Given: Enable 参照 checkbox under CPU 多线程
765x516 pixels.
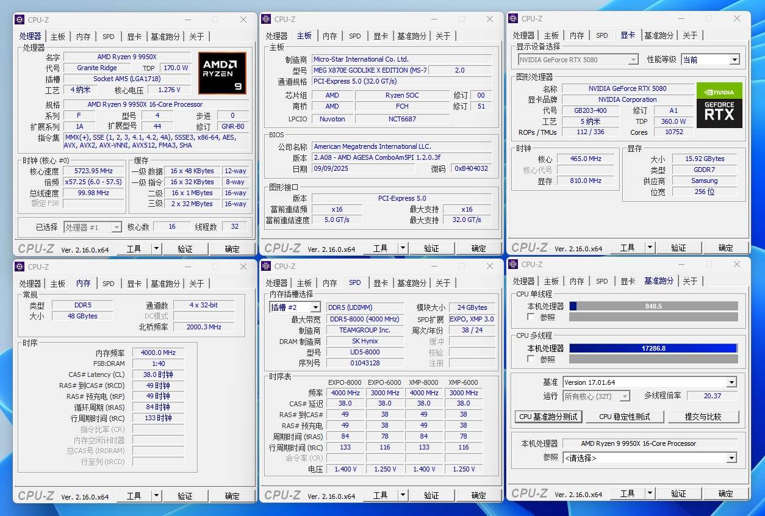Looking at the screenshot, I should [531, 359].
